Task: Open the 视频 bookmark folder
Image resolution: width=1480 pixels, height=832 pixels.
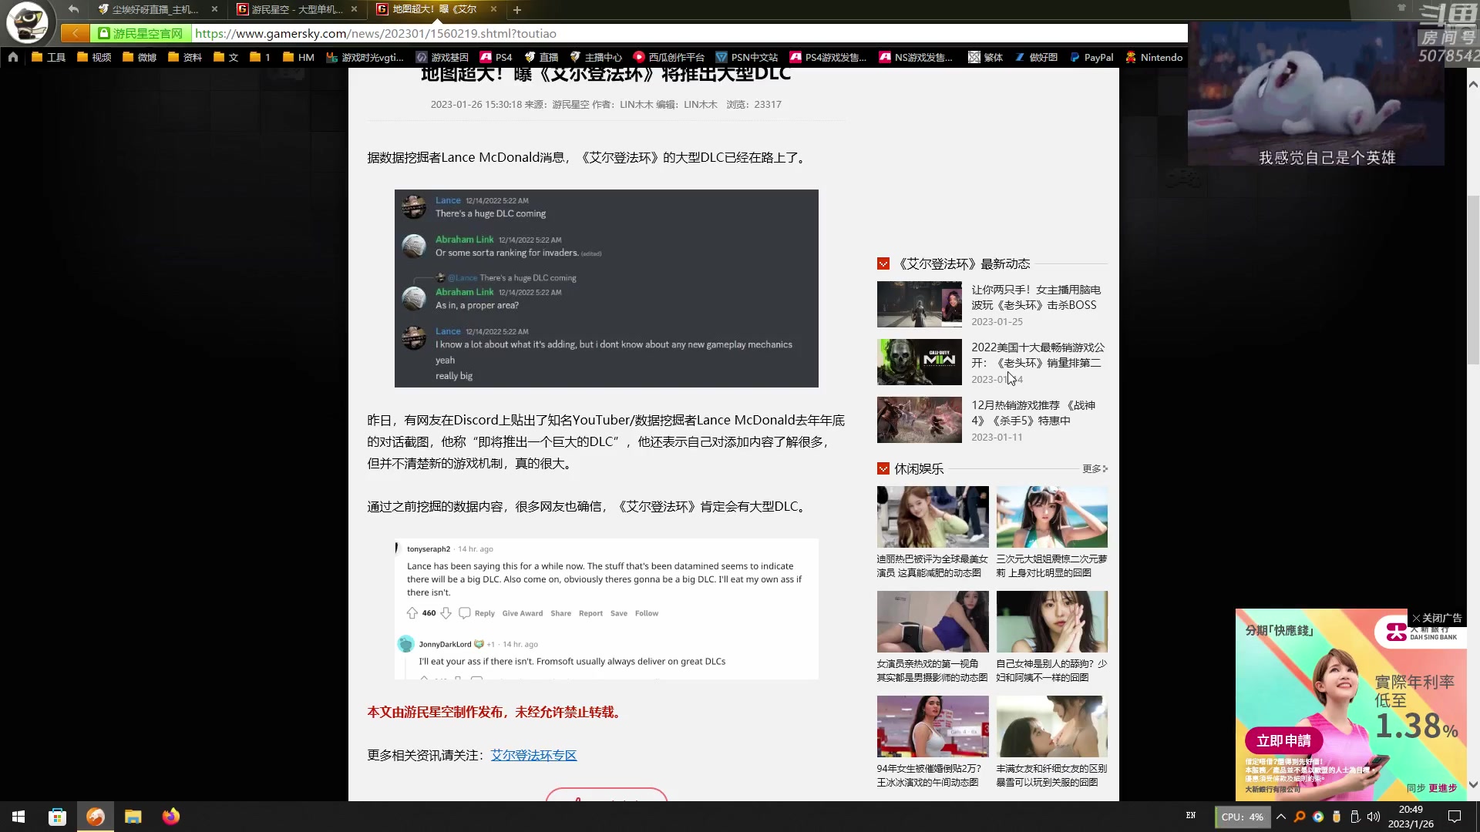Action: 93,57
